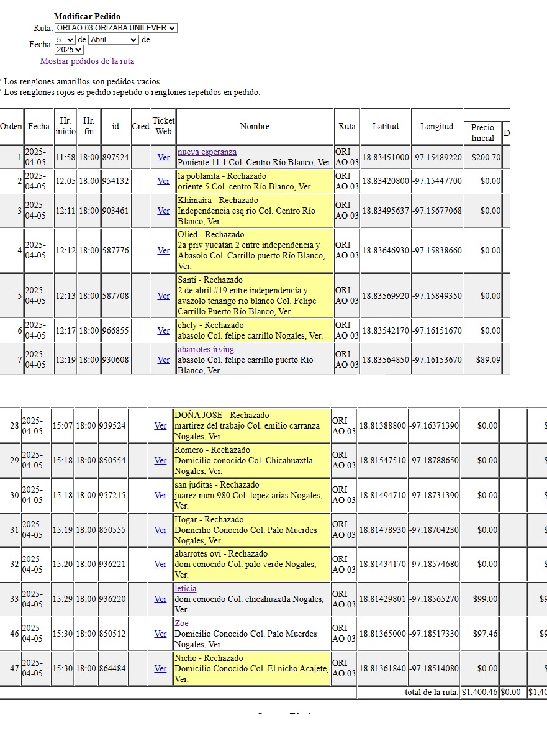
Task: Click Ver on chely order row
Action: [163, 331]
